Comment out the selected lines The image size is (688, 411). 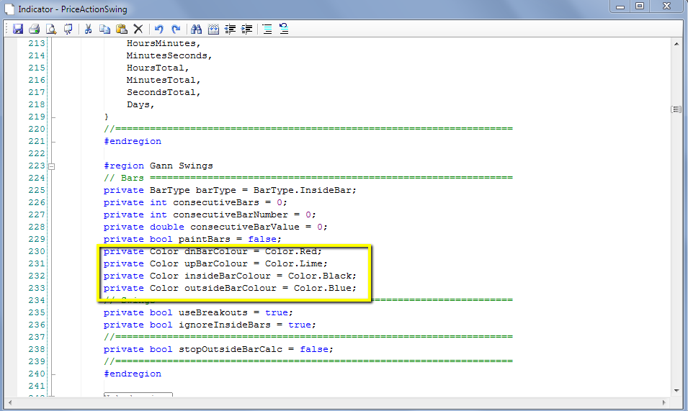[x=267, y=29]
